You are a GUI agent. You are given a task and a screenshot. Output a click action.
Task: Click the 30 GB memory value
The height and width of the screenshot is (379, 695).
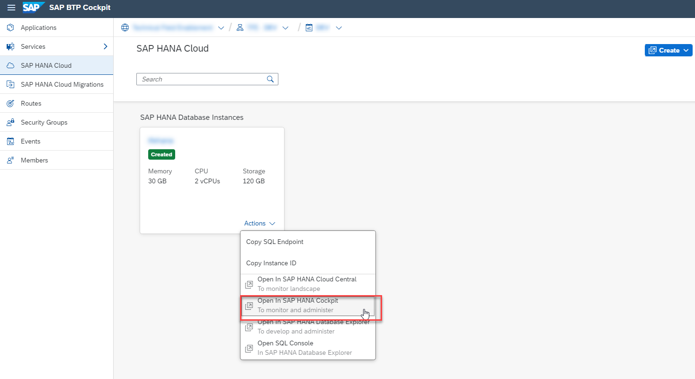pos(157,181)
